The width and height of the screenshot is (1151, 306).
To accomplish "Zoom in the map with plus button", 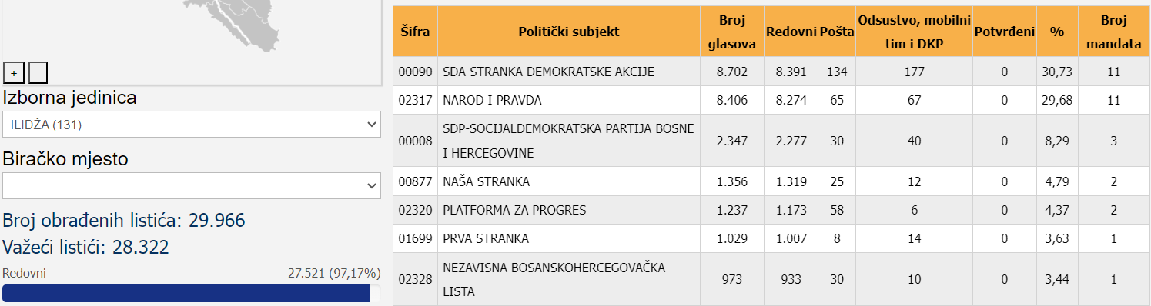I will coord(13,73).
